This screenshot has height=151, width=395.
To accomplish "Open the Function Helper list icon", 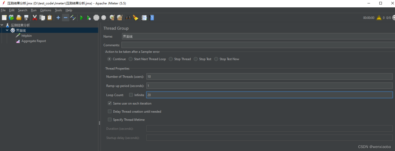I will [144, 18].
